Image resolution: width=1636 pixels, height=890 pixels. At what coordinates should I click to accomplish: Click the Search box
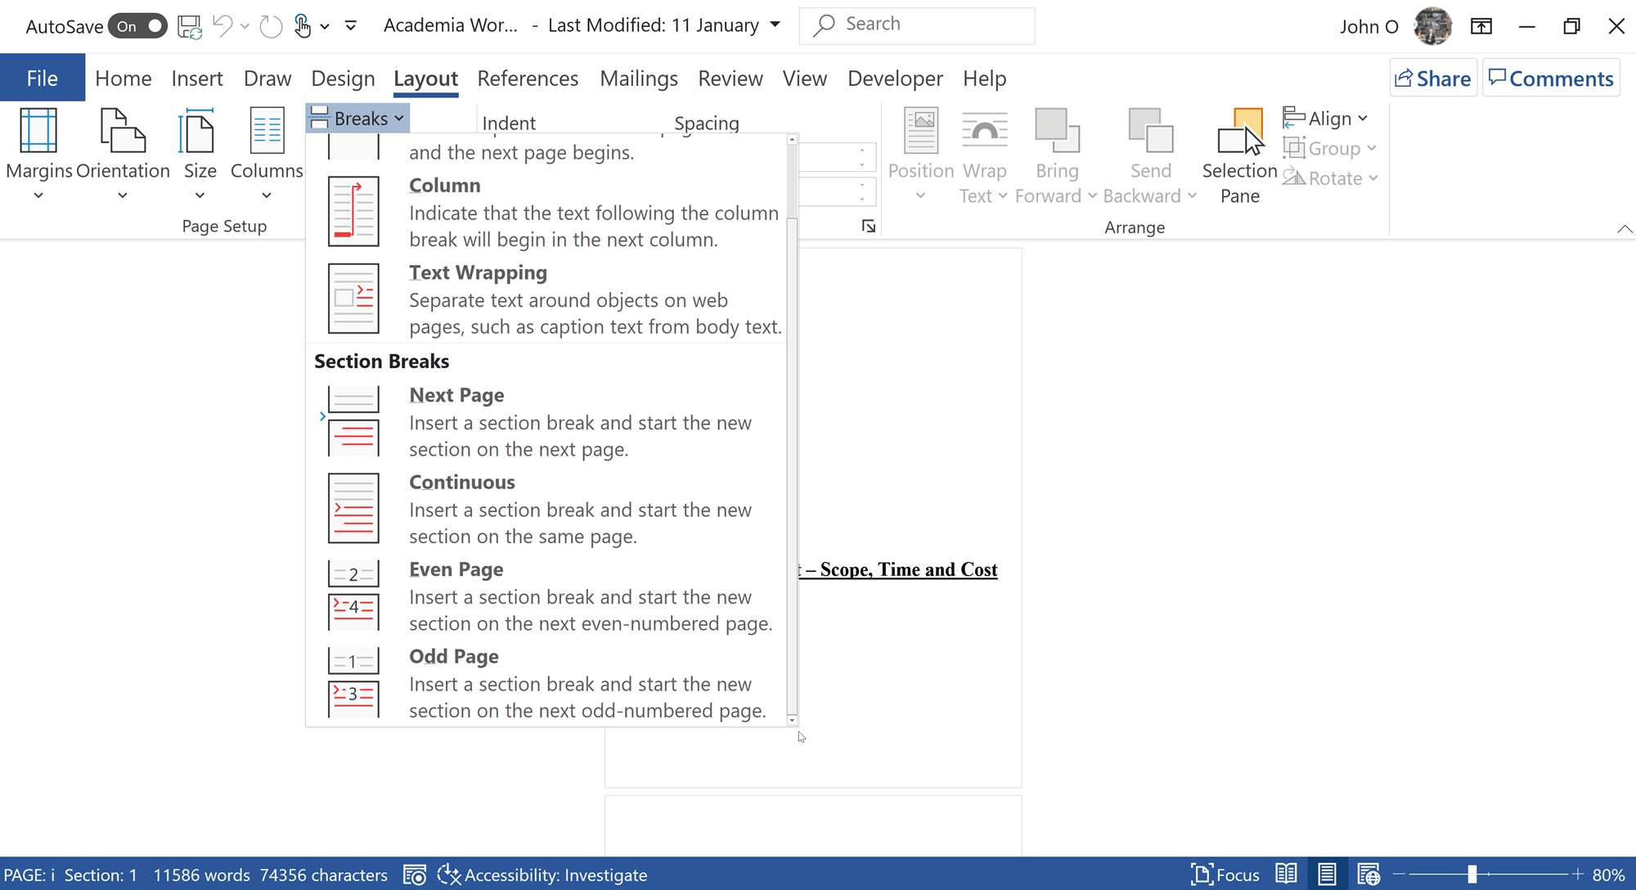(915, 25)
